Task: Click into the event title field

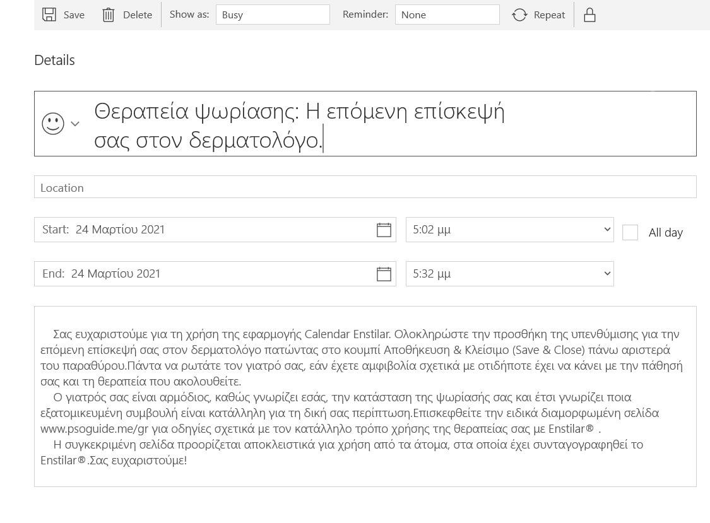Action: click(x=365, y=124)
